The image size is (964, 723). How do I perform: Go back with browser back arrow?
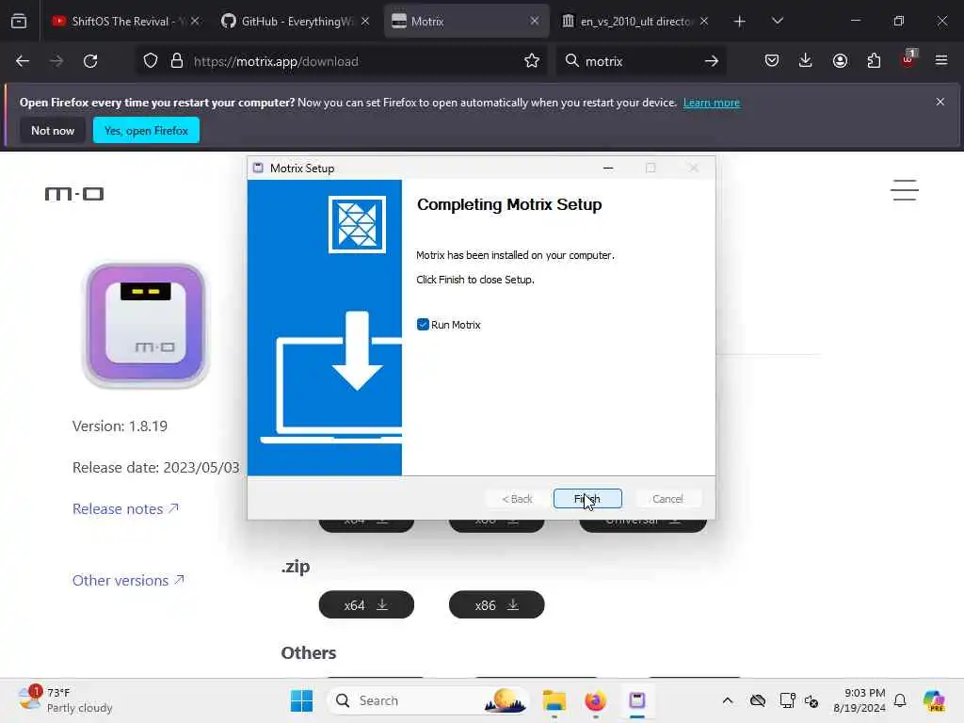pyautogui.click(x=23, y=61)
